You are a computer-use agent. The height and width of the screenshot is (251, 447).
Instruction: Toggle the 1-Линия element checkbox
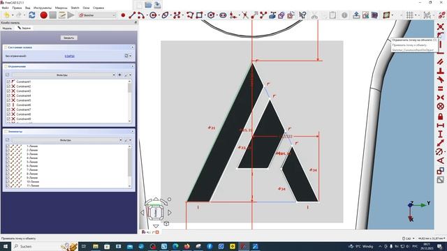click(x=8, y=146)
